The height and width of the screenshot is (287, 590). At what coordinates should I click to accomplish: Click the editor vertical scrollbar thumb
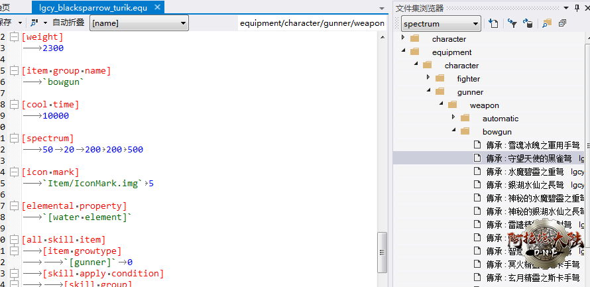click(382, 245)
